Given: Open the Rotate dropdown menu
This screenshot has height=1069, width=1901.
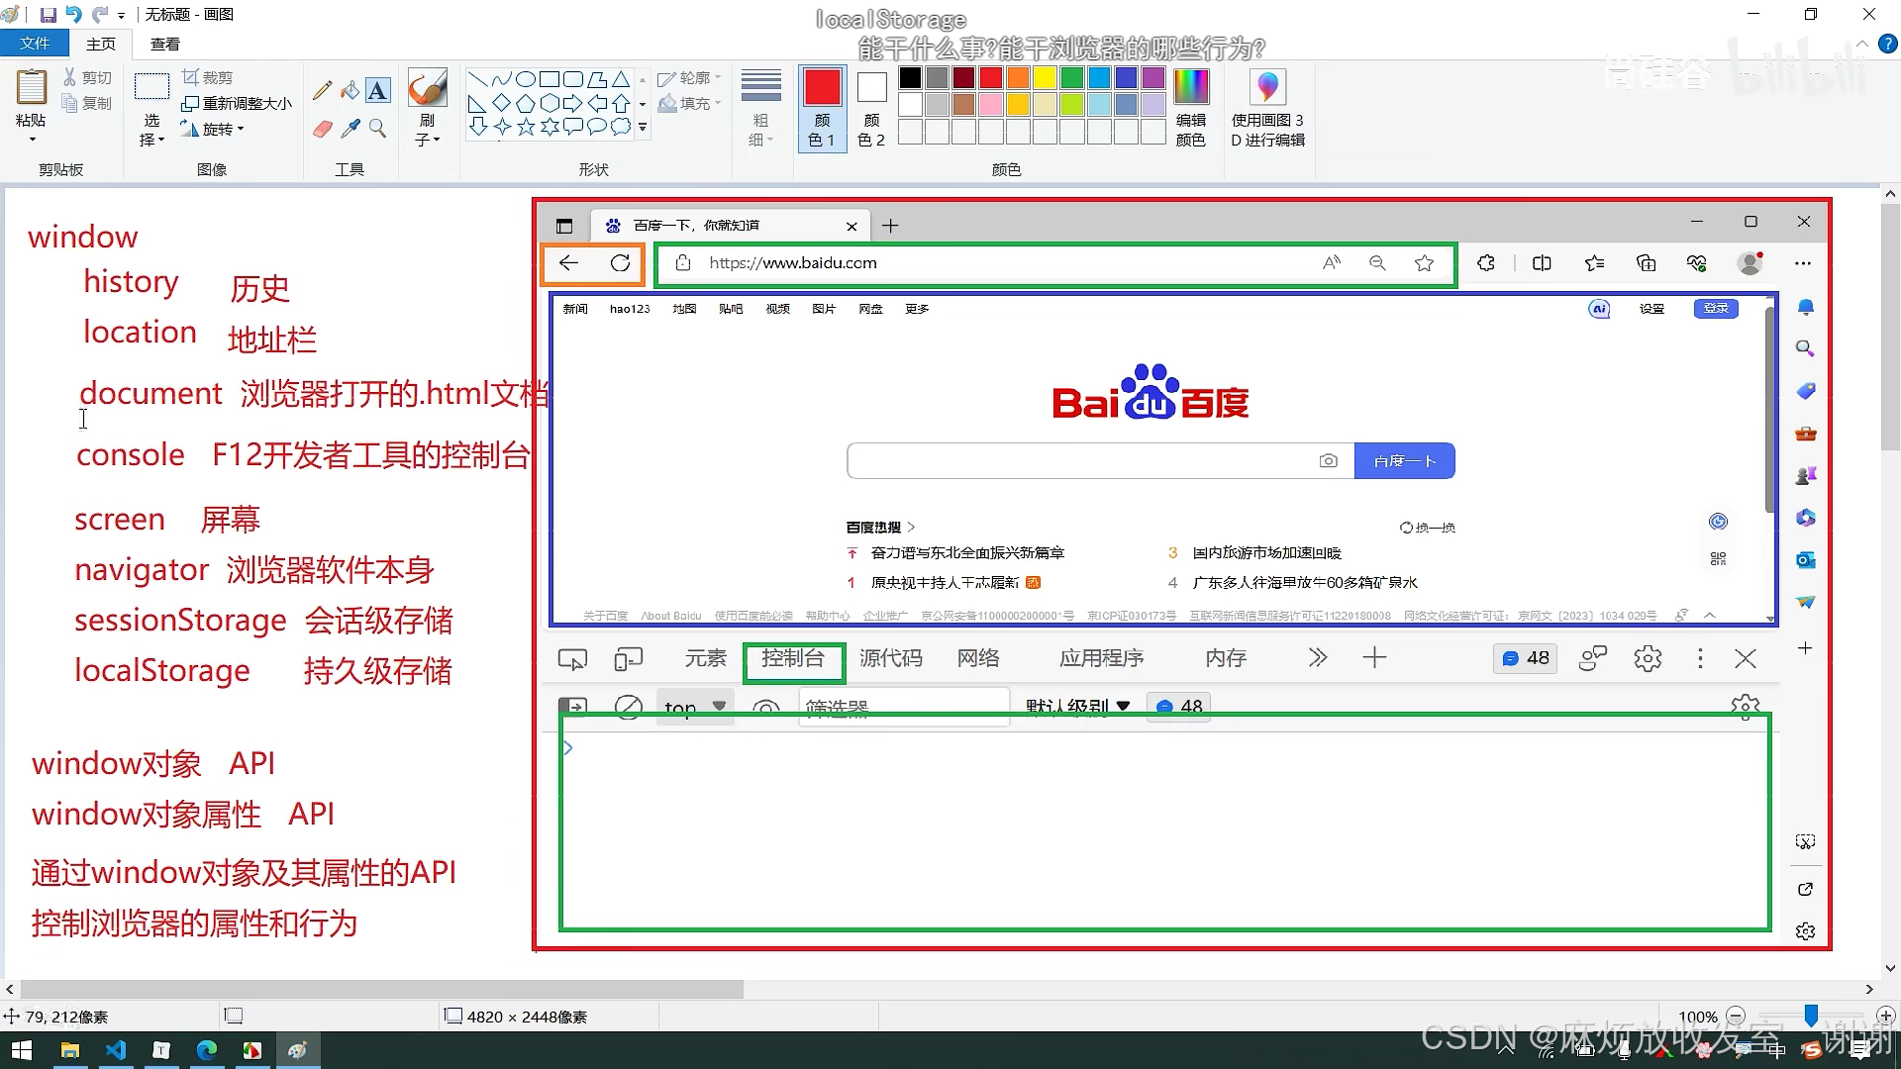Looking at the screenshot, I should point(222,129).
